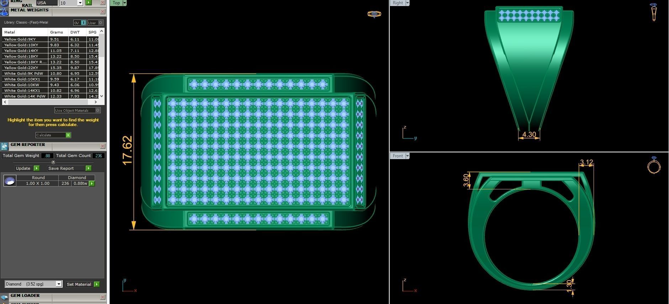Open the Right viewport dropdown arrow
This screenshot has width=669, height=304.
pyautogui.click(x=407, y=3)
